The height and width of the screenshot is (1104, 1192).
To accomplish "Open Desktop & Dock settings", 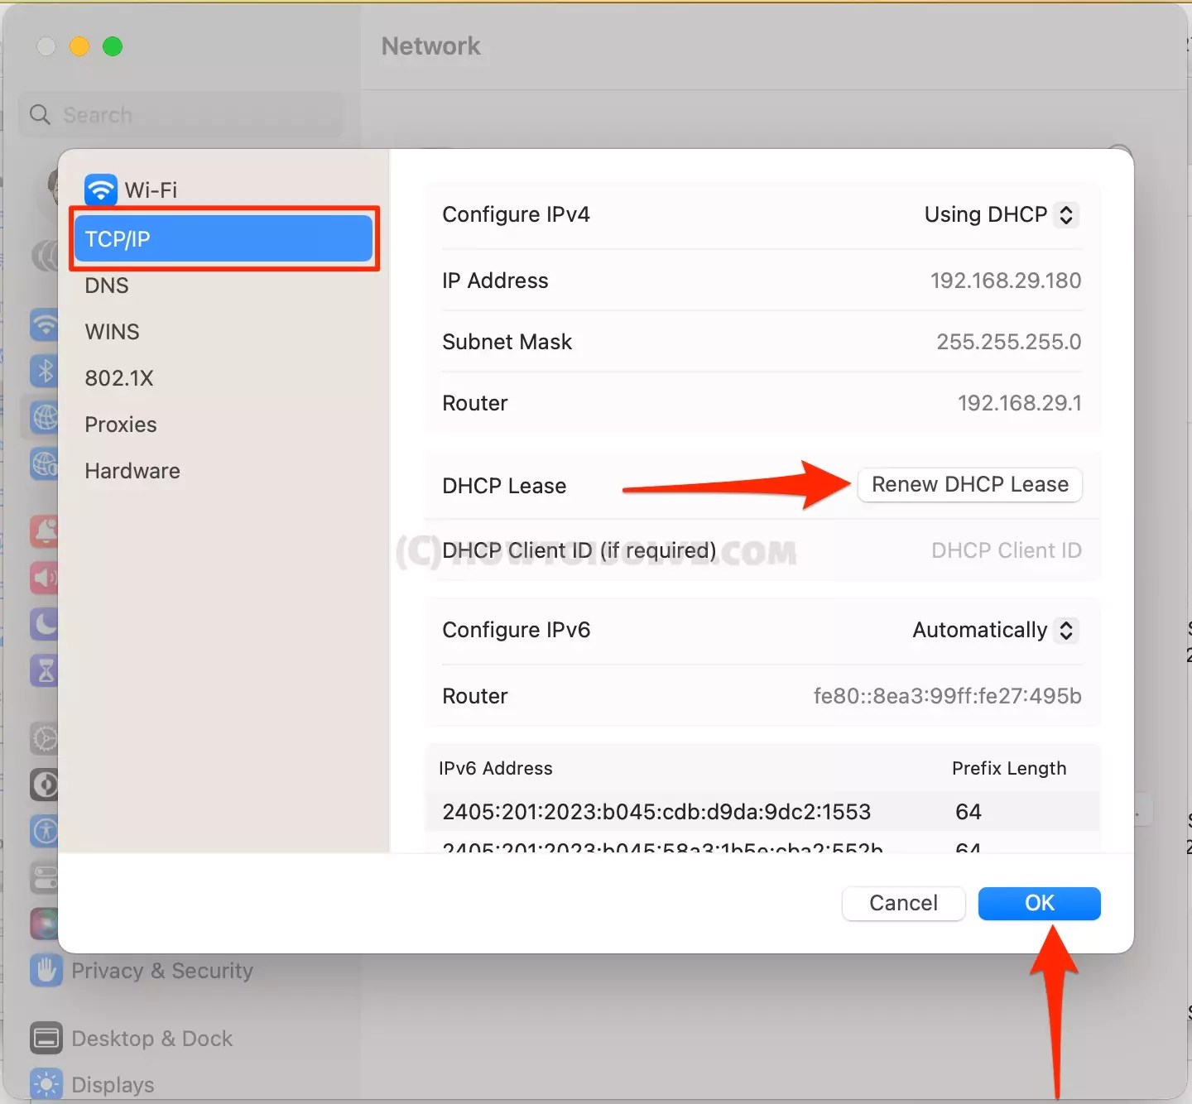I will click(x=152, y=1038).
